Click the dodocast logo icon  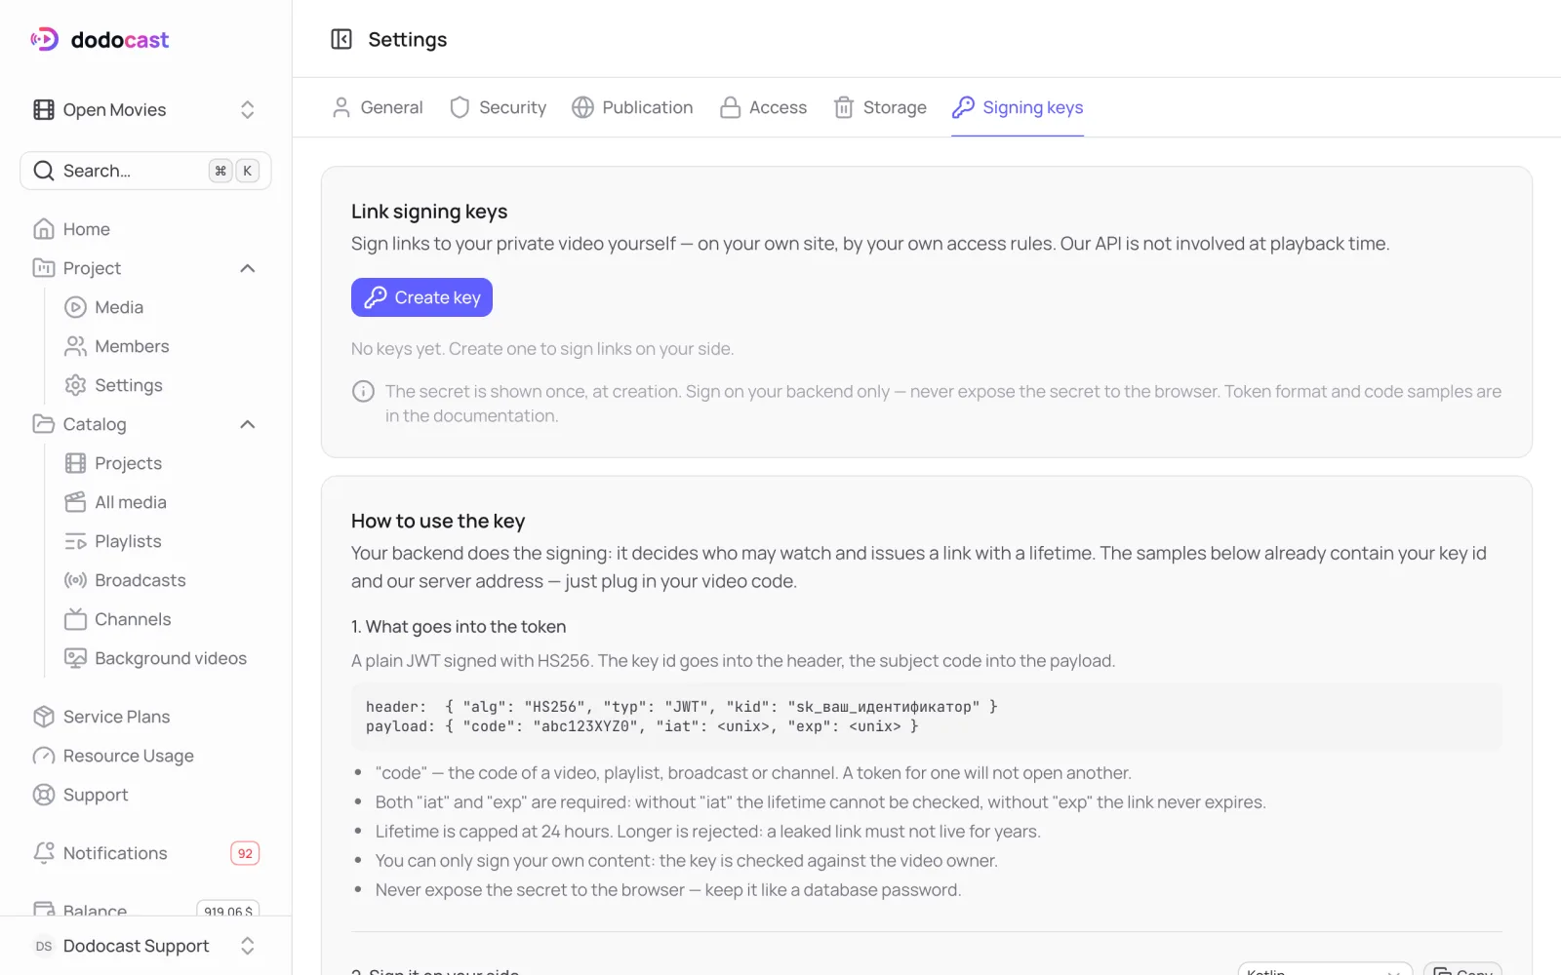pos(45,39)
